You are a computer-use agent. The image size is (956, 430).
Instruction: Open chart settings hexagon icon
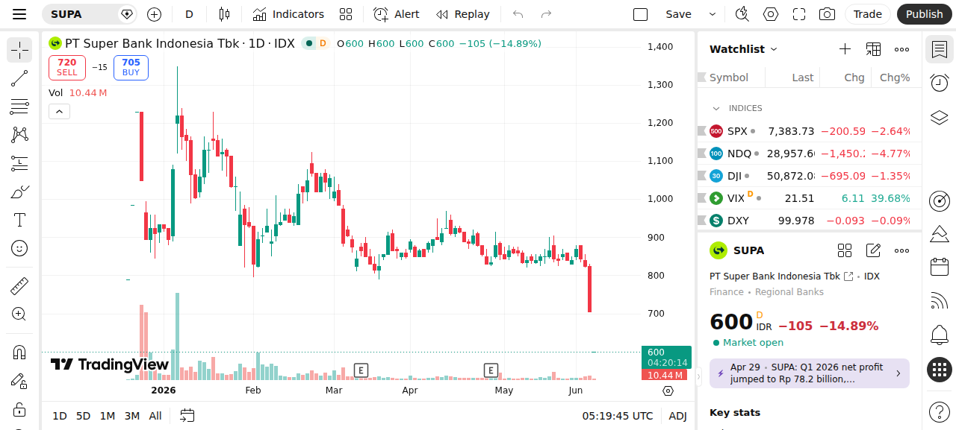771,14
